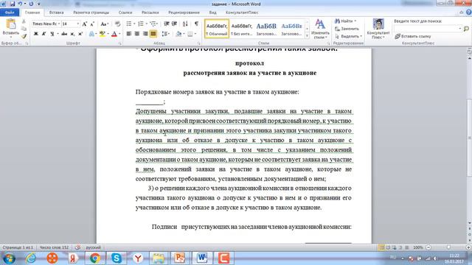This screenshot has height=265, width=472.
Task: Click the bulleted list icon
Action: (x=129, y=24)
